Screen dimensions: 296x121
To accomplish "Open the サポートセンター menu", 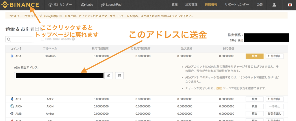I will (x=237, y=5).
